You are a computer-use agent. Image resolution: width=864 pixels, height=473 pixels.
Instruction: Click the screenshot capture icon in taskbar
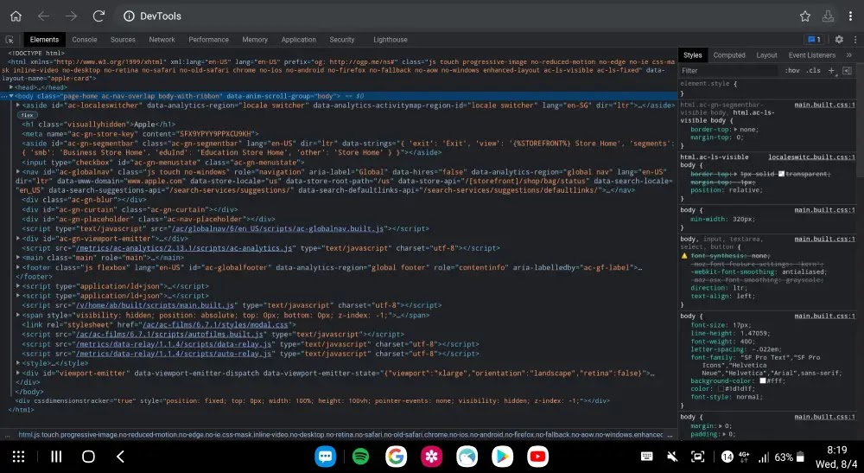pyautogui.click(x=697, y=457)
